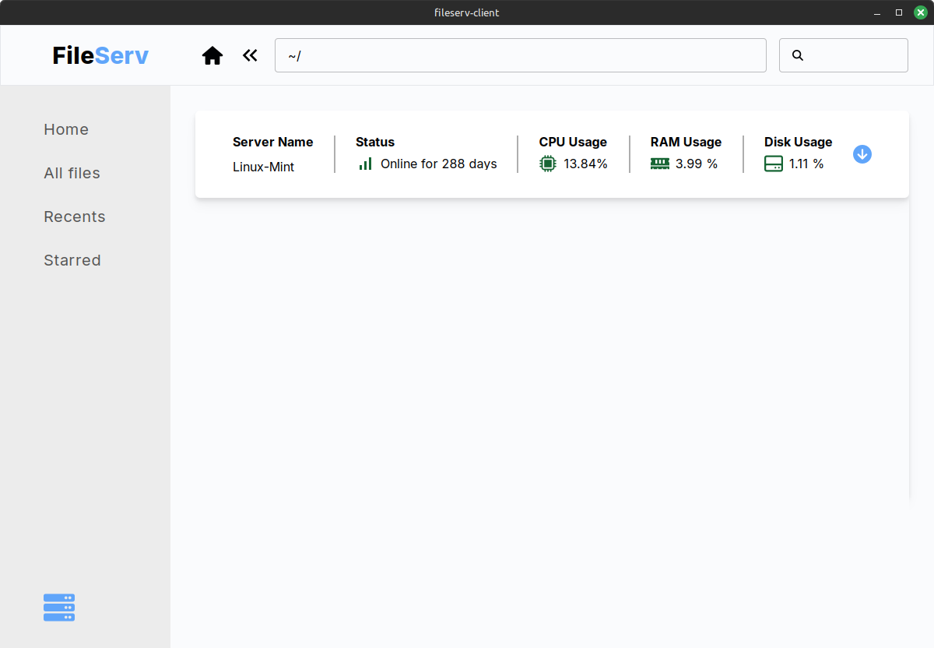Click the magnifier icon in the search box
Viewport: 934px width, 648px height.
coord(797,55)
